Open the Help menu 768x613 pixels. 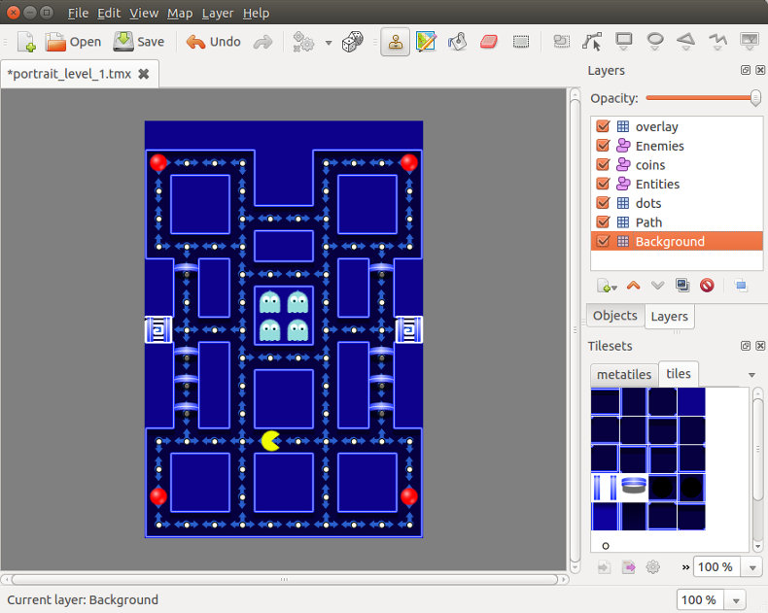point(257,14)
